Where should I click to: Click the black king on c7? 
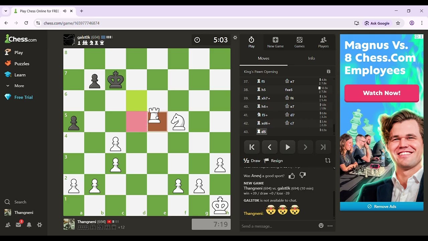coord(116,80)
